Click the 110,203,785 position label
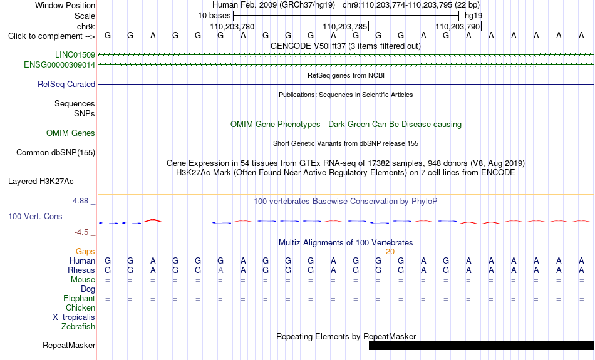 [345, 26]
